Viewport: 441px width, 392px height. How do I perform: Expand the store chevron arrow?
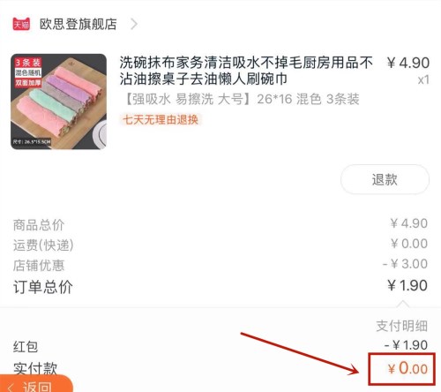point(134,24)
